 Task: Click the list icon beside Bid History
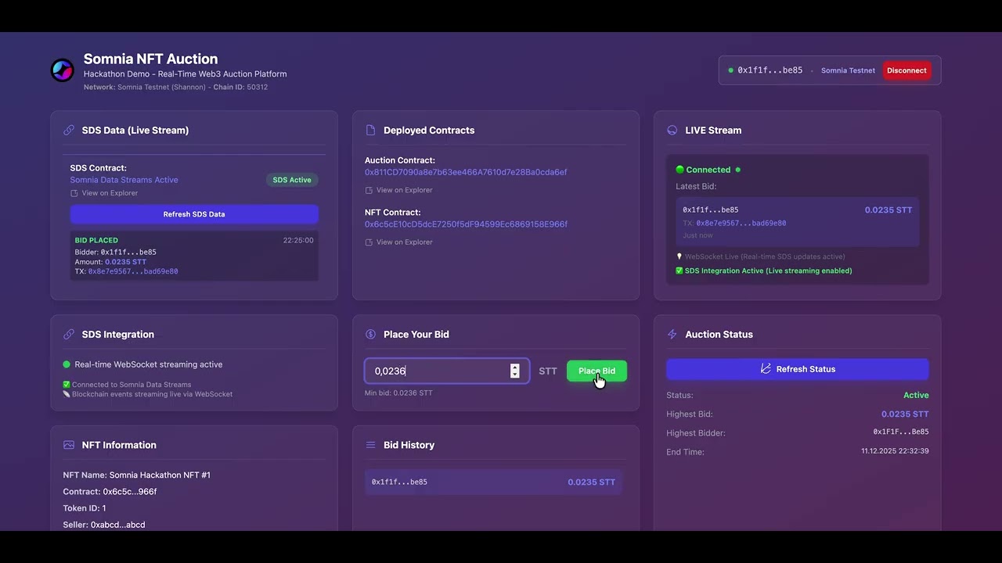(370, 445)
